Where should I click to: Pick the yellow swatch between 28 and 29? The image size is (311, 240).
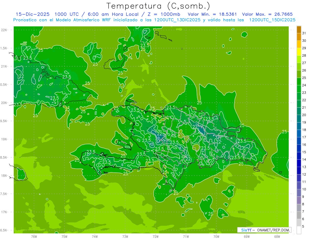[x=299, y=52]
